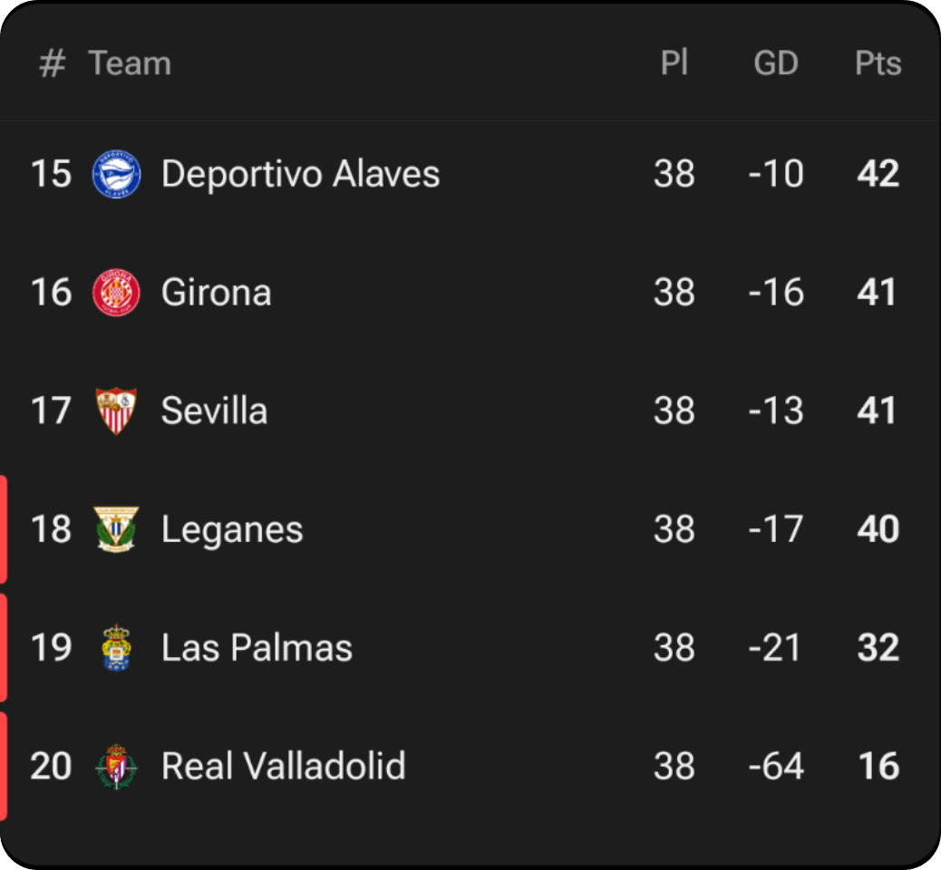Click the Team column header
The width and height of the screenshot is (941, 870).
[130, 63]
